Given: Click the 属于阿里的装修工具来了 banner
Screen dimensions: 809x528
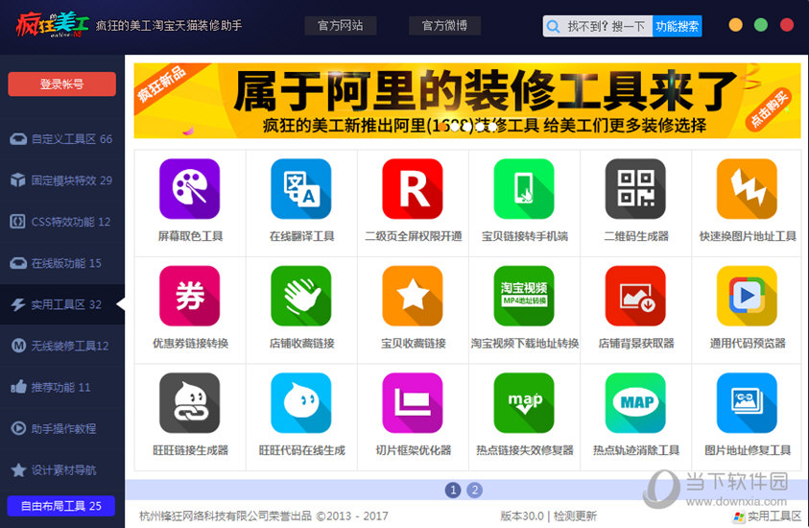Looking at the screenshot, I should 467,101.
